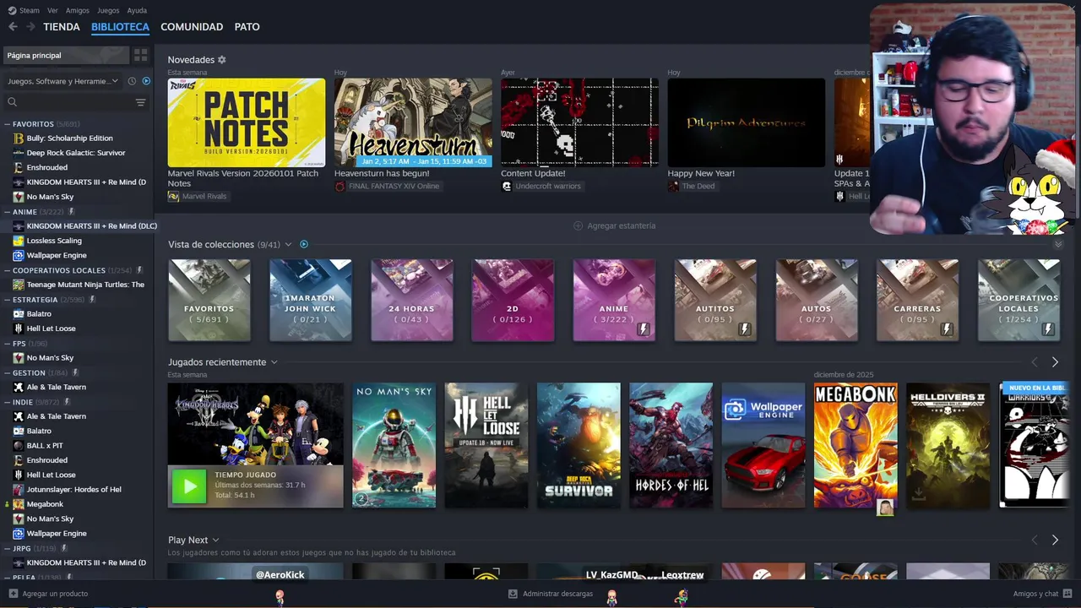This screenshot has width=1081, height=608.
Task: Go forward with the right navigation arrow
Action: coord(30,27)
